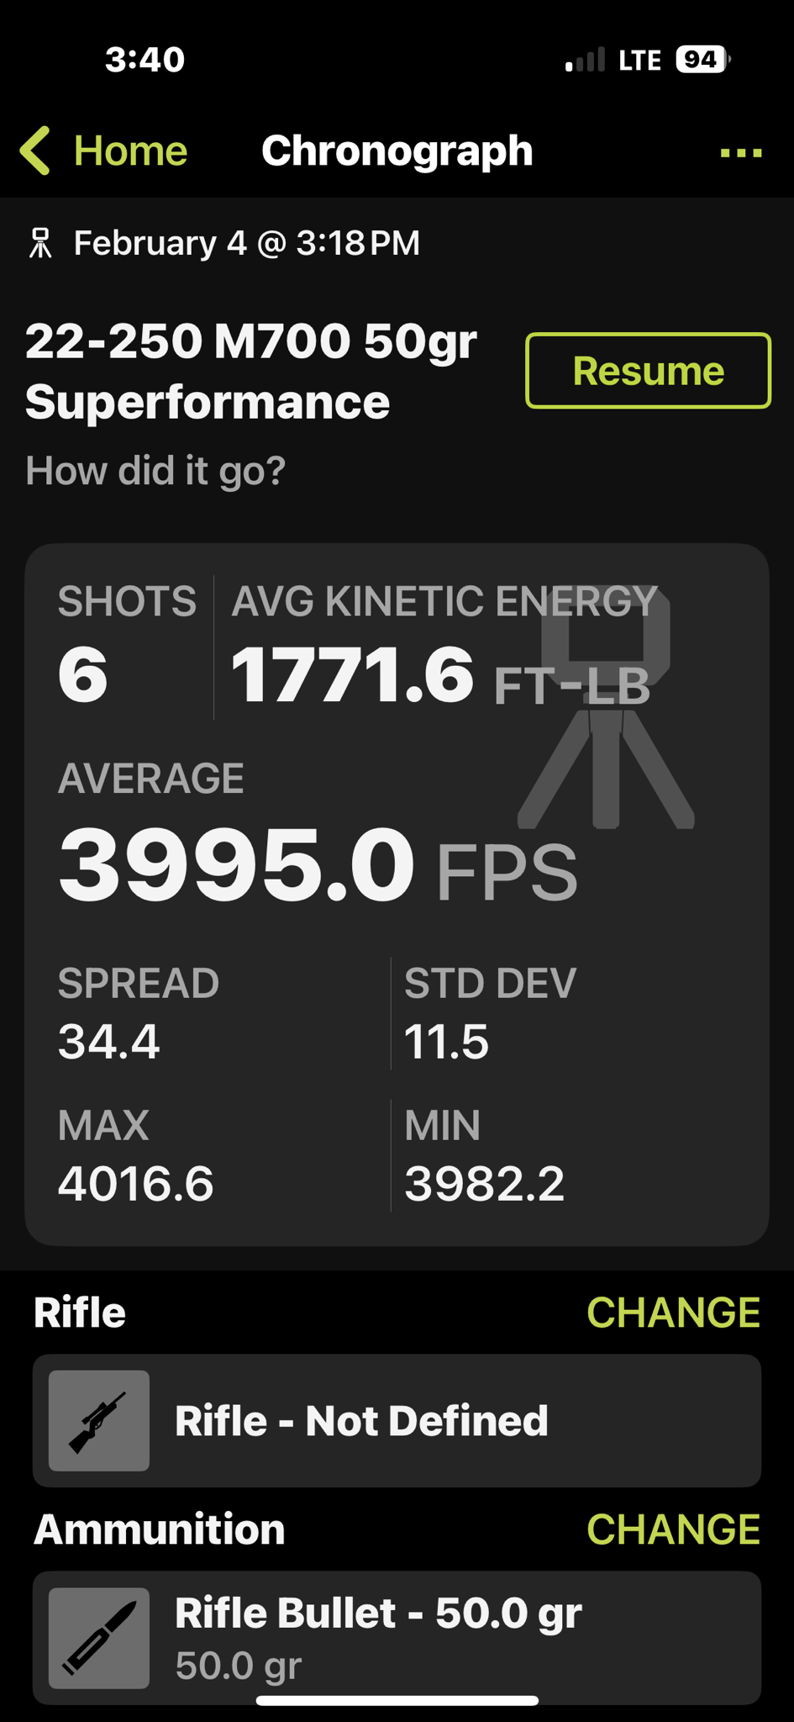This screenshot has width=794, height=1722.
Task: Tap the status bar clock showing 3:40
Action: point(145,60)
